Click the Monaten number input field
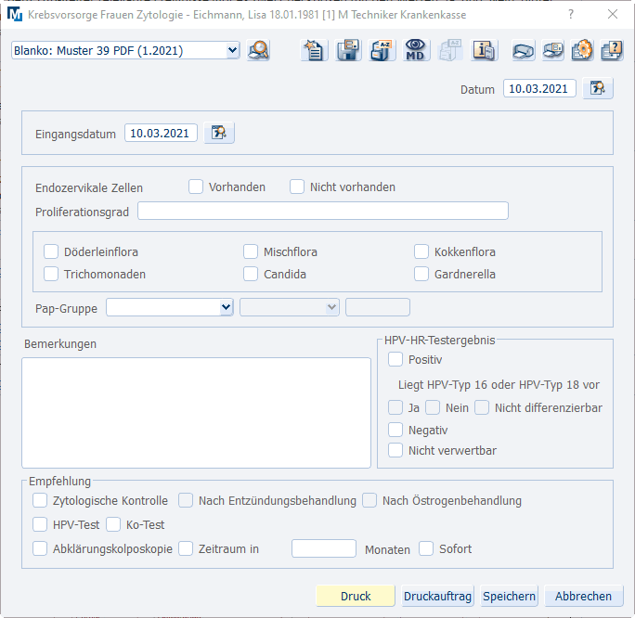 click(324, 548)
